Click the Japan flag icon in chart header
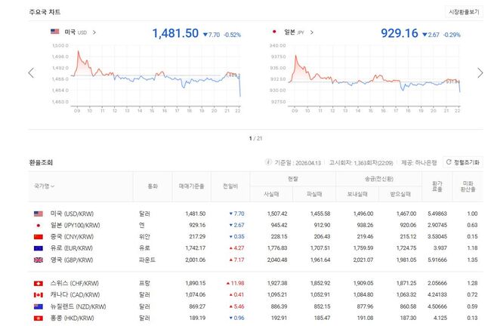491x326 pixels. (274, 32)
